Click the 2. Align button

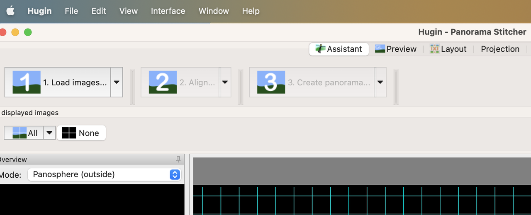point(180,82)
